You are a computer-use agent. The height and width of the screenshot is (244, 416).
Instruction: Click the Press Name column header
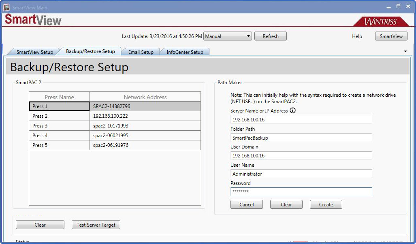coord(59,97)
